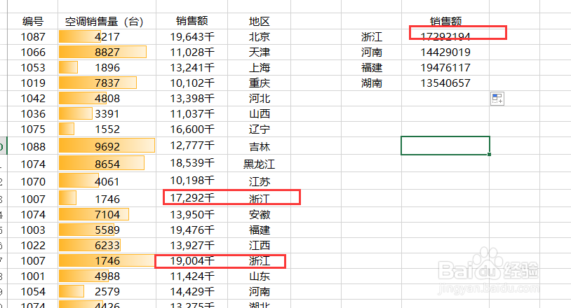
Task: Select the data bar cell 7104
Action: click(x=107, y=215)
